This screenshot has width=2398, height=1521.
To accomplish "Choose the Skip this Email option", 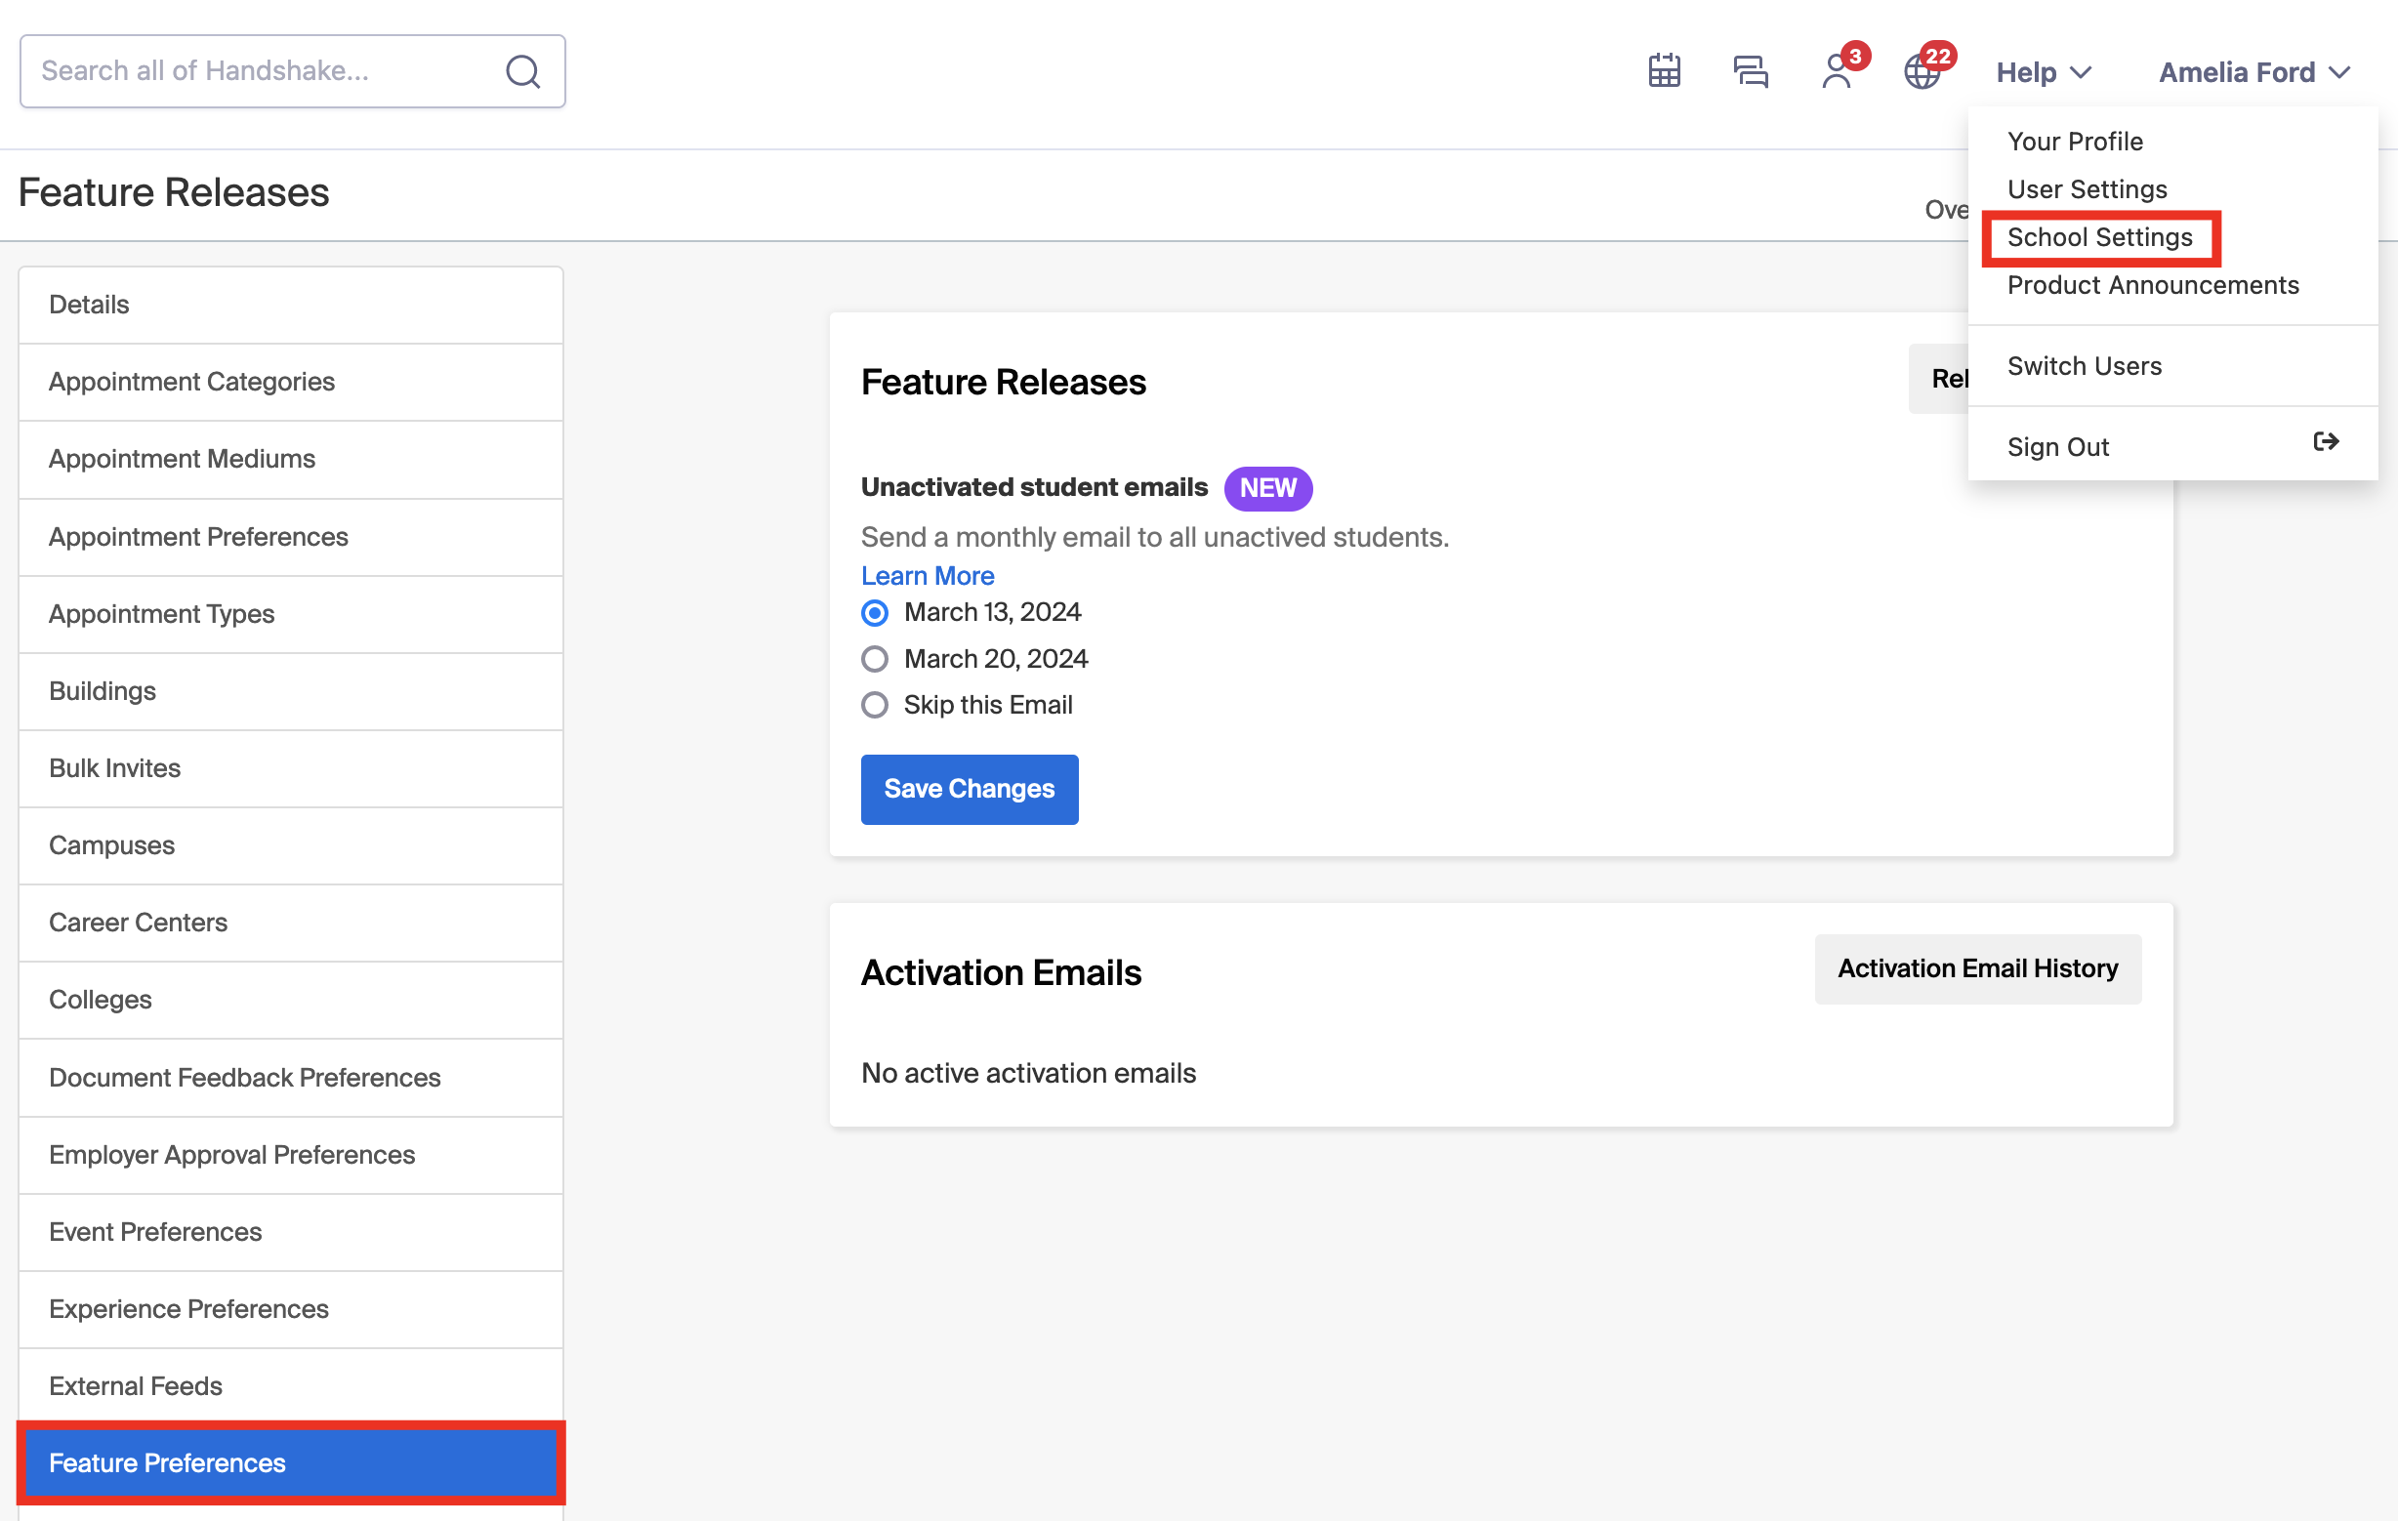I will tap(875, 705).
